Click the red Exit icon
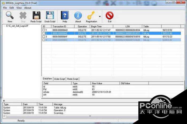This screenshot has height=124, width=187. click(x=110, y=15)
